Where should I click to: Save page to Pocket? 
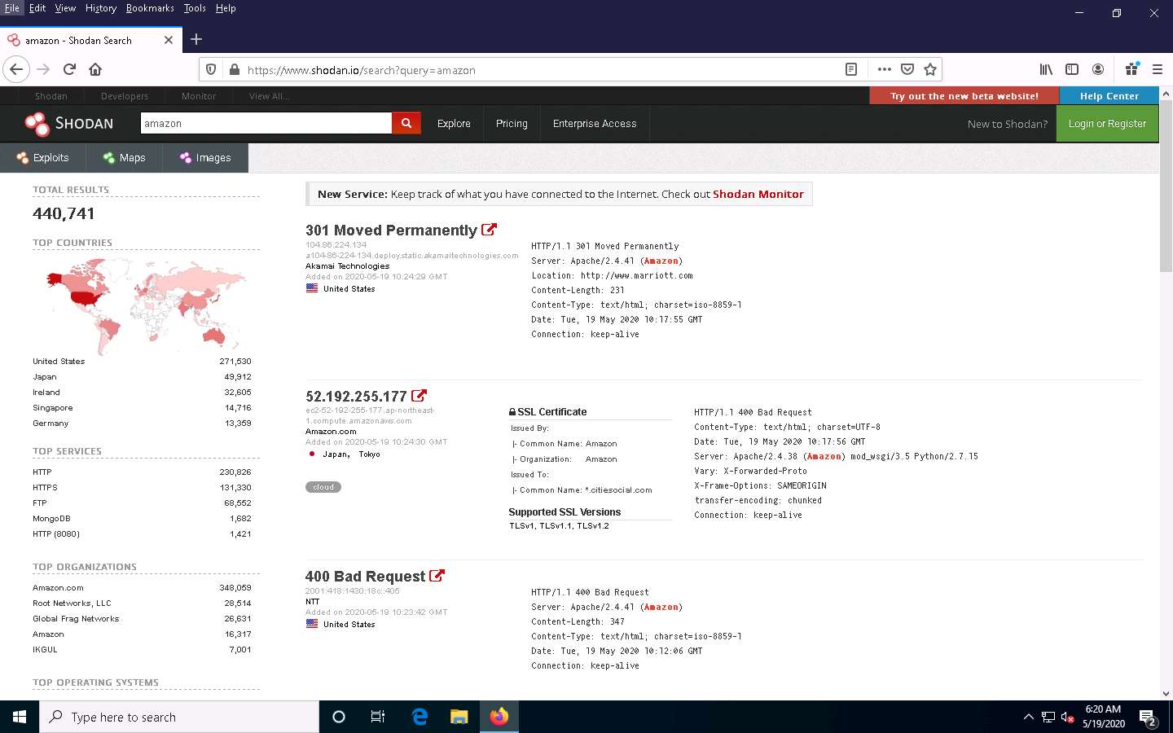click(907, 69)
